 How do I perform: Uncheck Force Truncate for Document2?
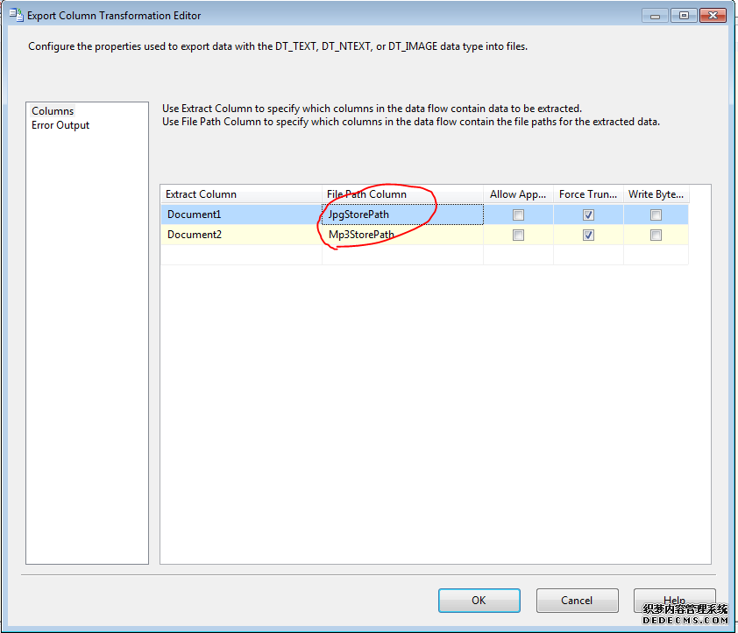point(589,236)
